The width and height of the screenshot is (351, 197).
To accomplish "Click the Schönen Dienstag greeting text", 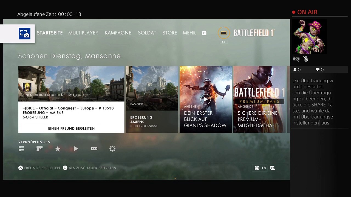I will (x=70, y=56).
